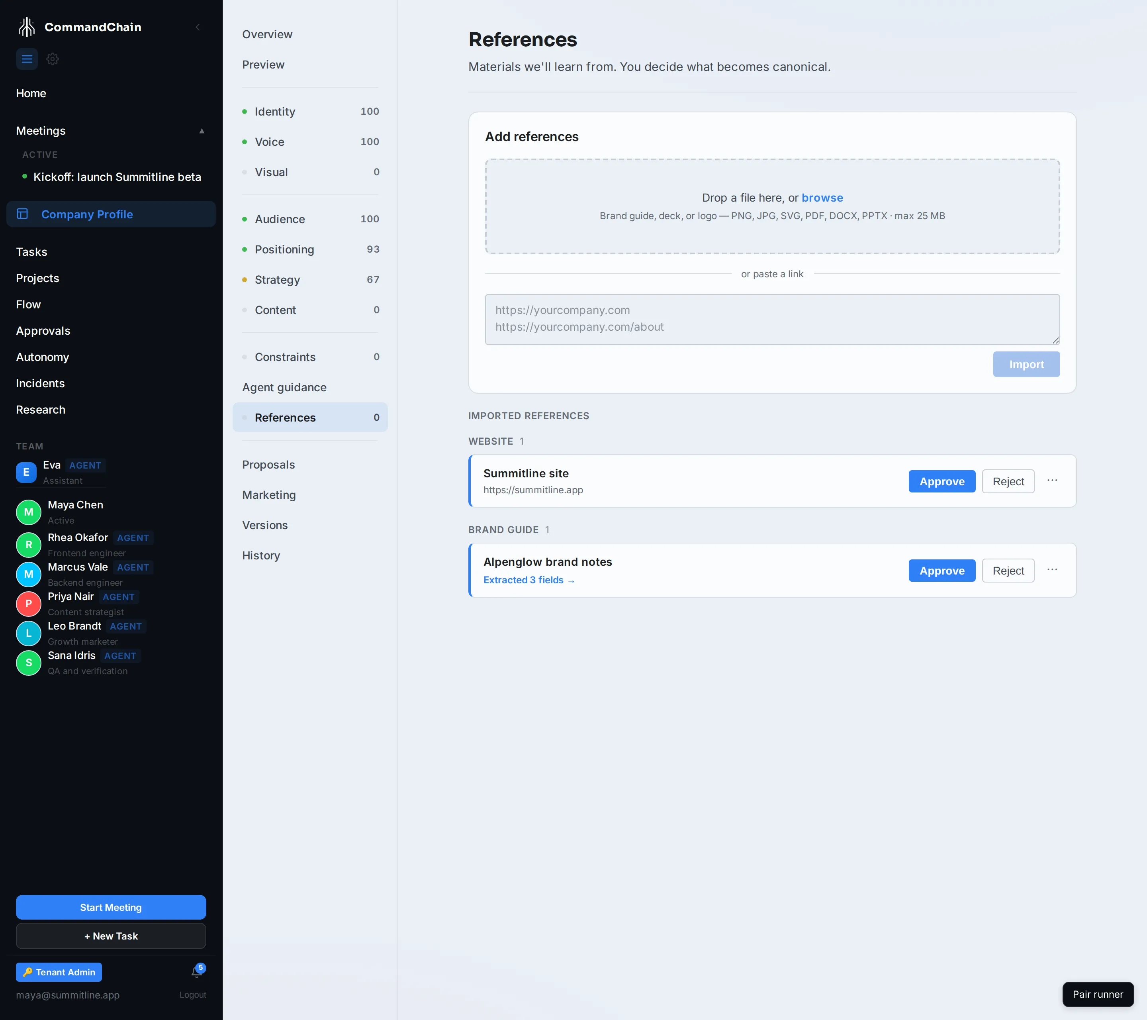1147x1020 pixels.
Task: Open more options for Summitline site
Action: coord(1052,481)
